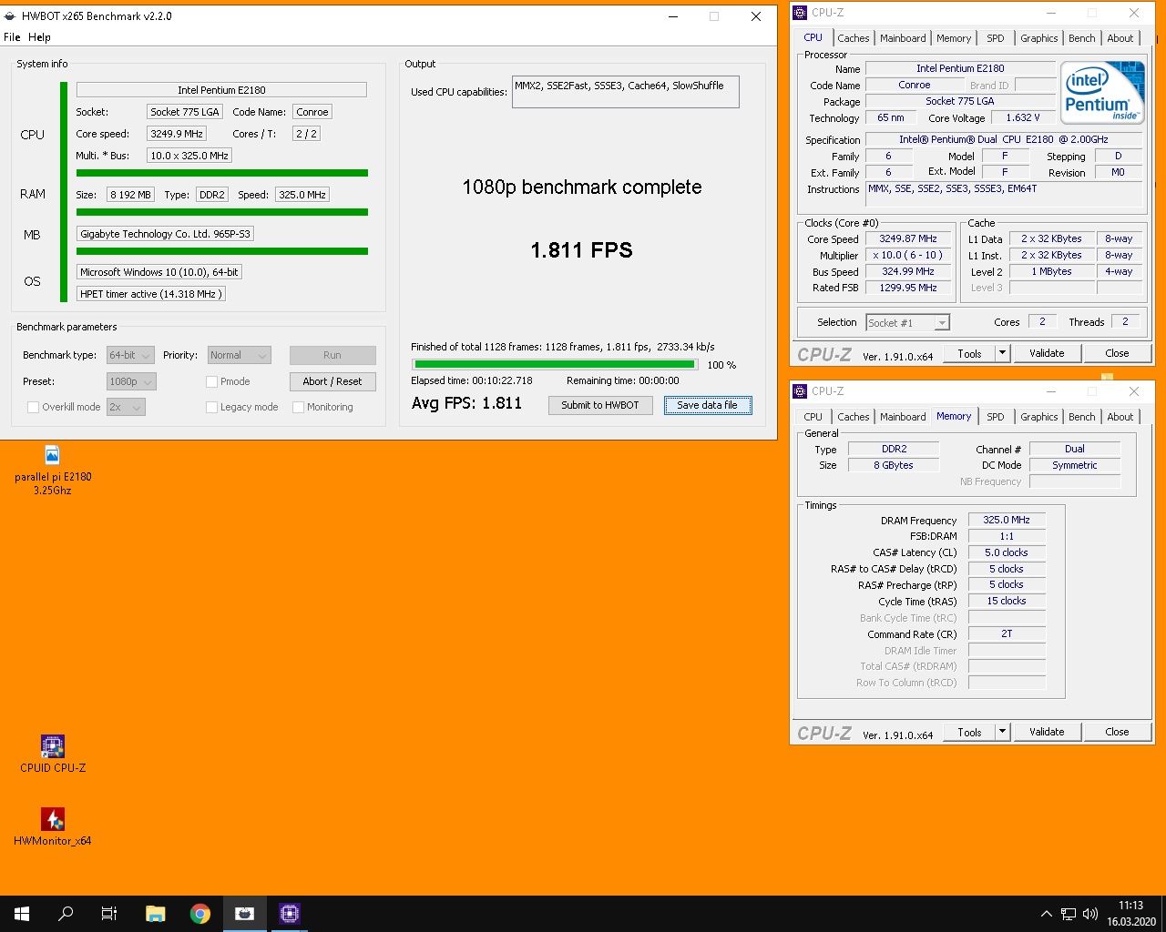Click Core speed 3249.9 MHz field

coord(177,134)
